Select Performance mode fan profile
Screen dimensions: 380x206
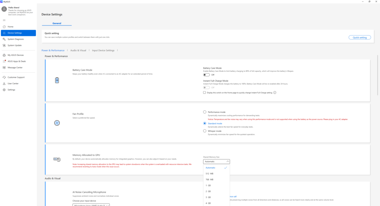pos(205,112)
